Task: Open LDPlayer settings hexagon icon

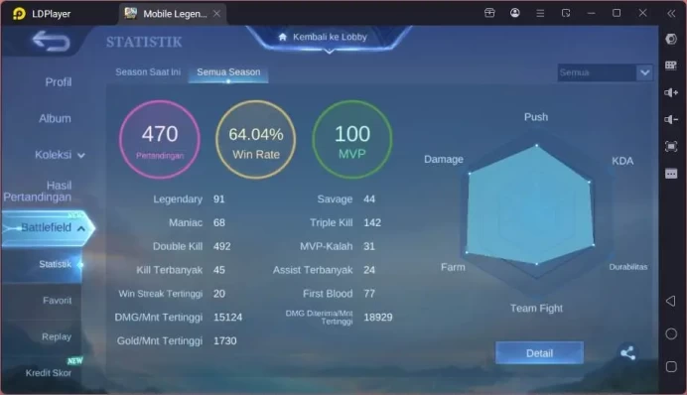Action: [x=671, y=39]
